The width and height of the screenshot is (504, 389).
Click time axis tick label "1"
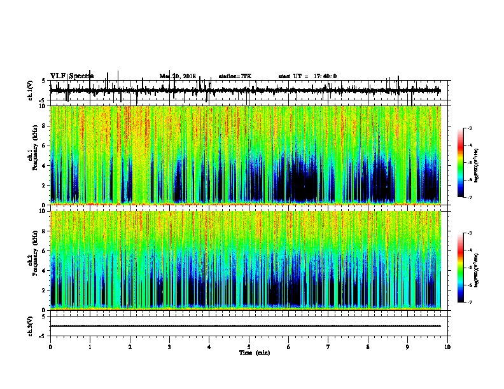[x=90, y=347]
